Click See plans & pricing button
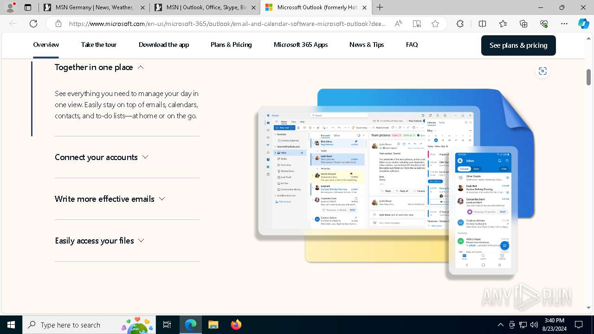This screenshot has width=594, height=334. tap(518, 45)
